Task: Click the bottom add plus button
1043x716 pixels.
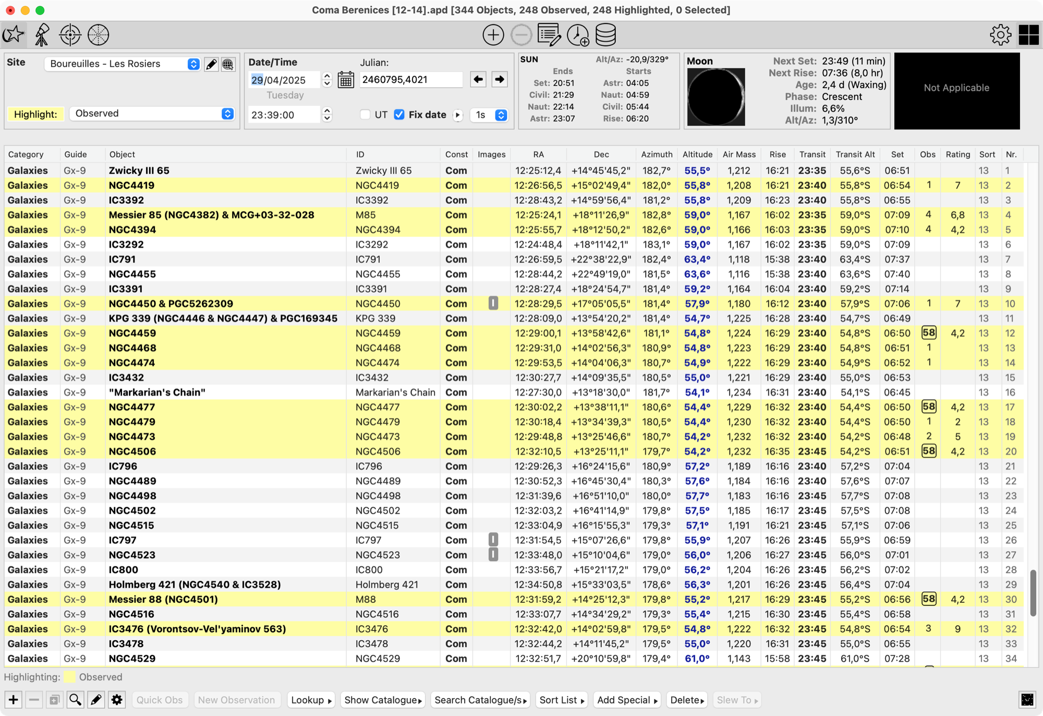Action: (14, 700)
